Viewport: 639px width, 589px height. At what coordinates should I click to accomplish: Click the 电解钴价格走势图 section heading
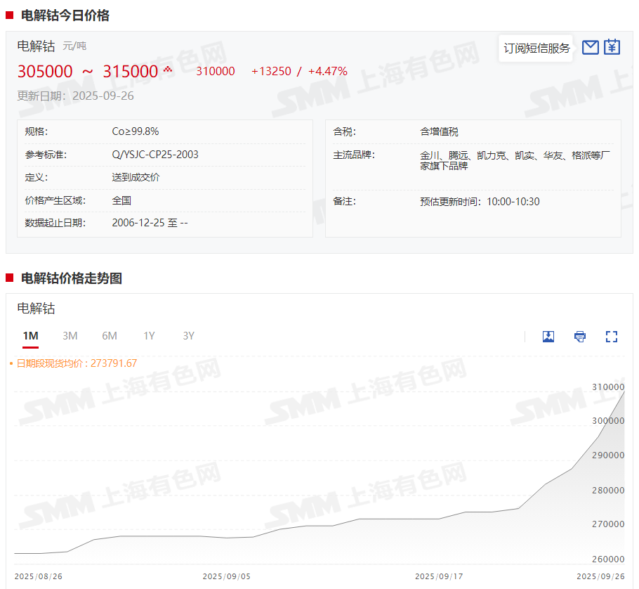click(x=72, y=278)
